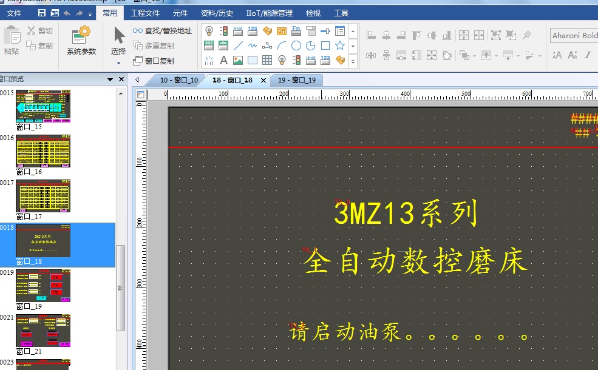The width and height of the screenshot is (598, 370).
Task: Select the straight line drawing tool
Action: (238, 45)
